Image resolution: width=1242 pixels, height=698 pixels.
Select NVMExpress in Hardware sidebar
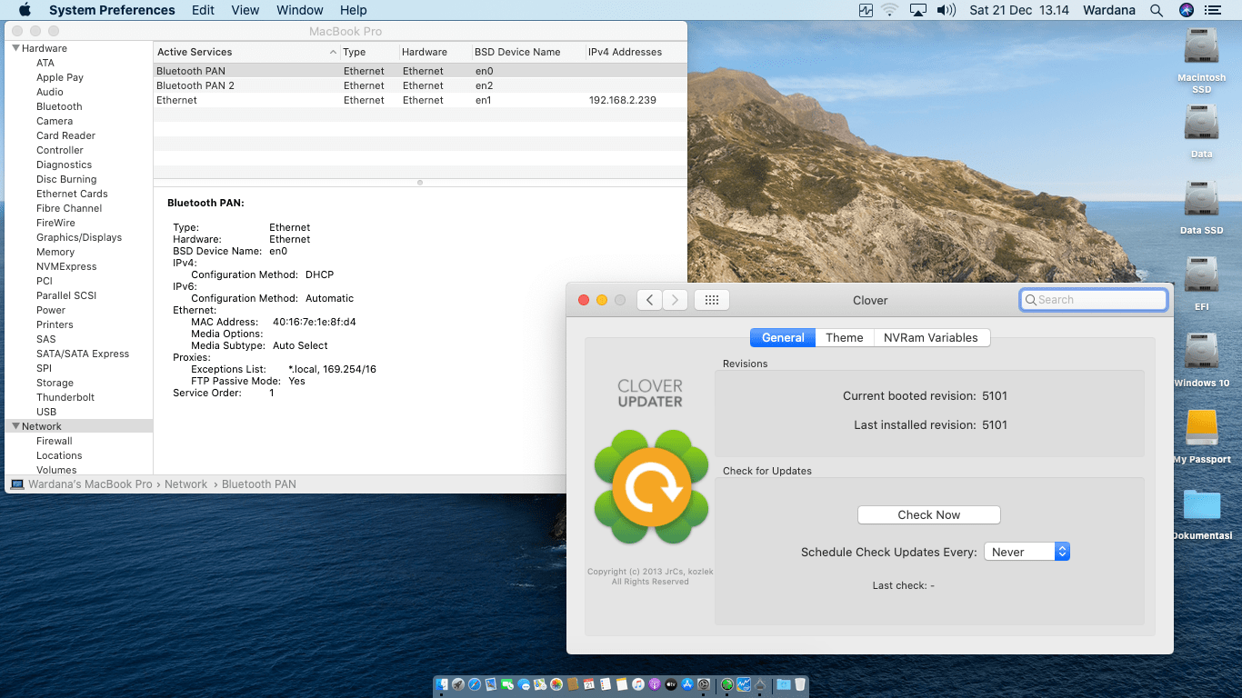pyautogui.click(x=66, y=266)
